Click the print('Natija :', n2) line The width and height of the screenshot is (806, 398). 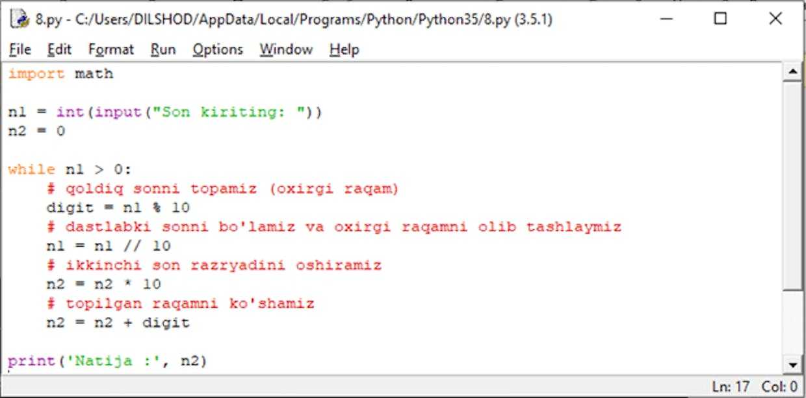[107, 361]
